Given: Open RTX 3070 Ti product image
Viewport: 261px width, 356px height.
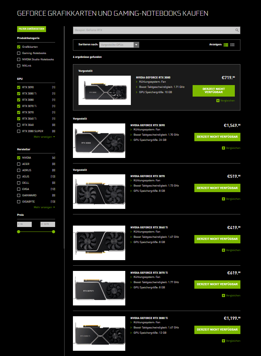Looking at the screenshot, I should [99, 288].
